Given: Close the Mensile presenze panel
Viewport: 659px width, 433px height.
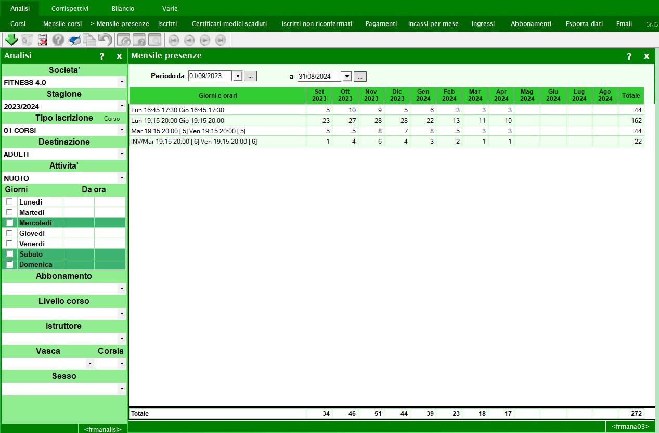Looking at the screenshot, I should [x=647, y=56].
